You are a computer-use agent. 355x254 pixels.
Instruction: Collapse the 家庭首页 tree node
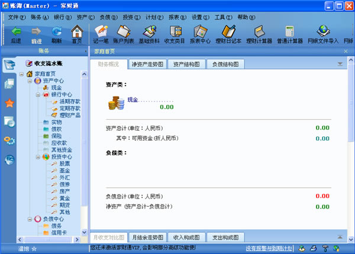coord(21,74)
